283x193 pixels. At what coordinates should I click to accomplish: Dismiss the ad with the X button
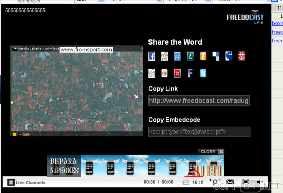221,151
